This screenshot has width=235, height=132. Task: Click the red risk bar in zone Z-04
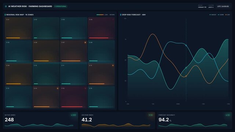[99, 38]
